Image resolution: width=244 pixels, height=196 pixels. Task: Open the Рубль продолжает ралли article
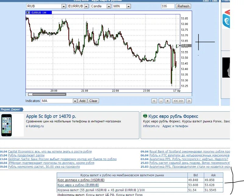point(26,155)
